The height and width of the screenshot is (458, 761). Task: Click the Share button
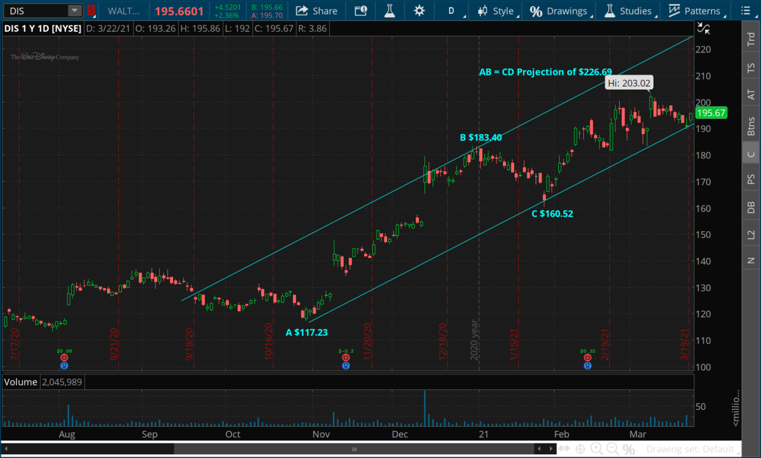pyautogui.click(x=317, y=11)
